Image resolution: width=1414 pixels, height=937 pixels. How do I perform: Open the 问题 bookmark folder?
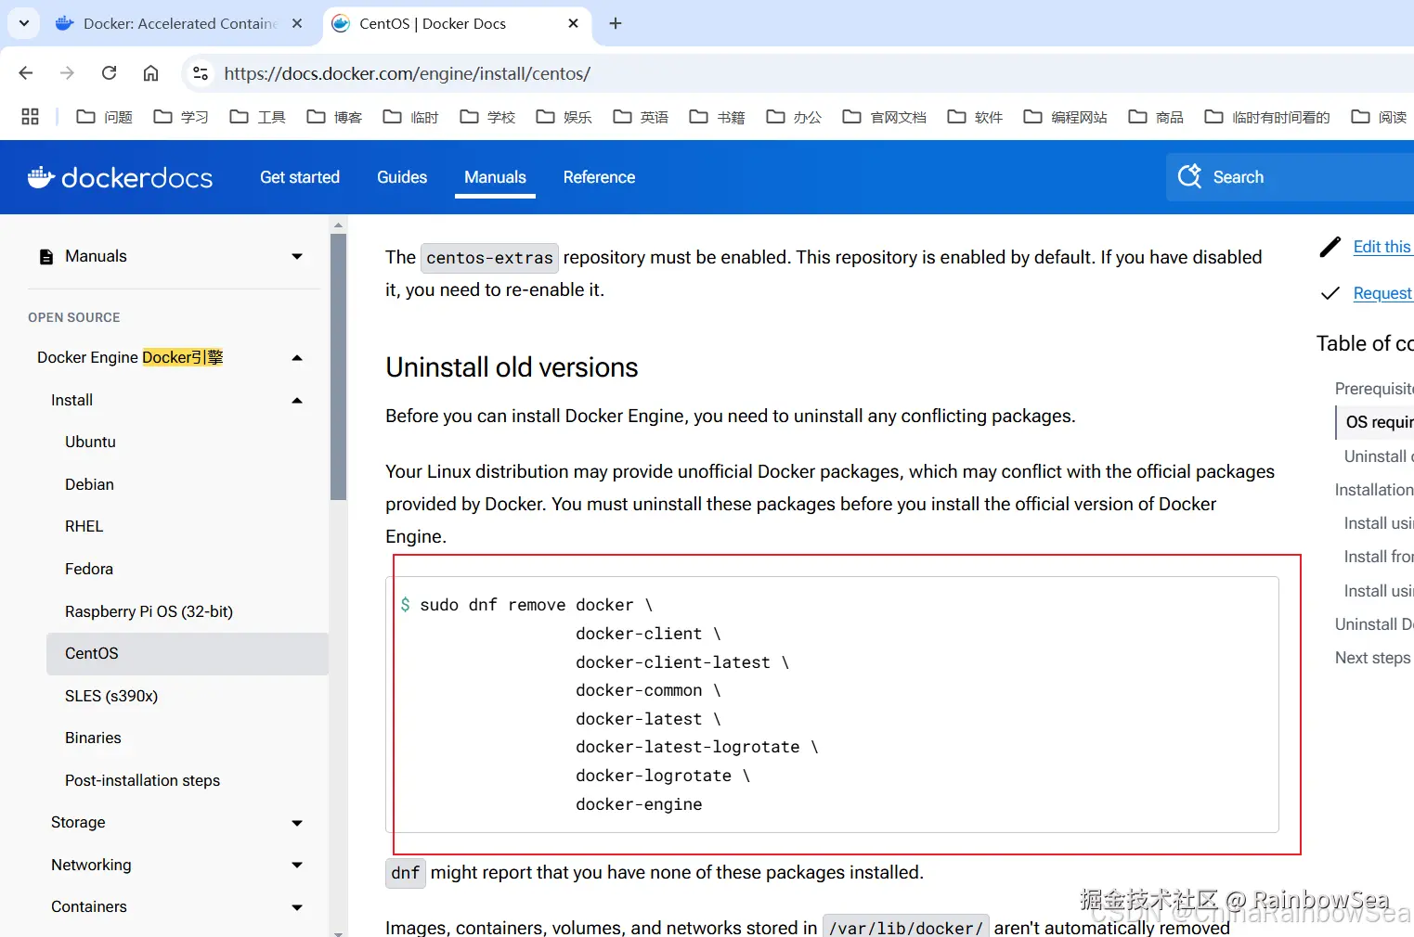(x=105, y=117)
